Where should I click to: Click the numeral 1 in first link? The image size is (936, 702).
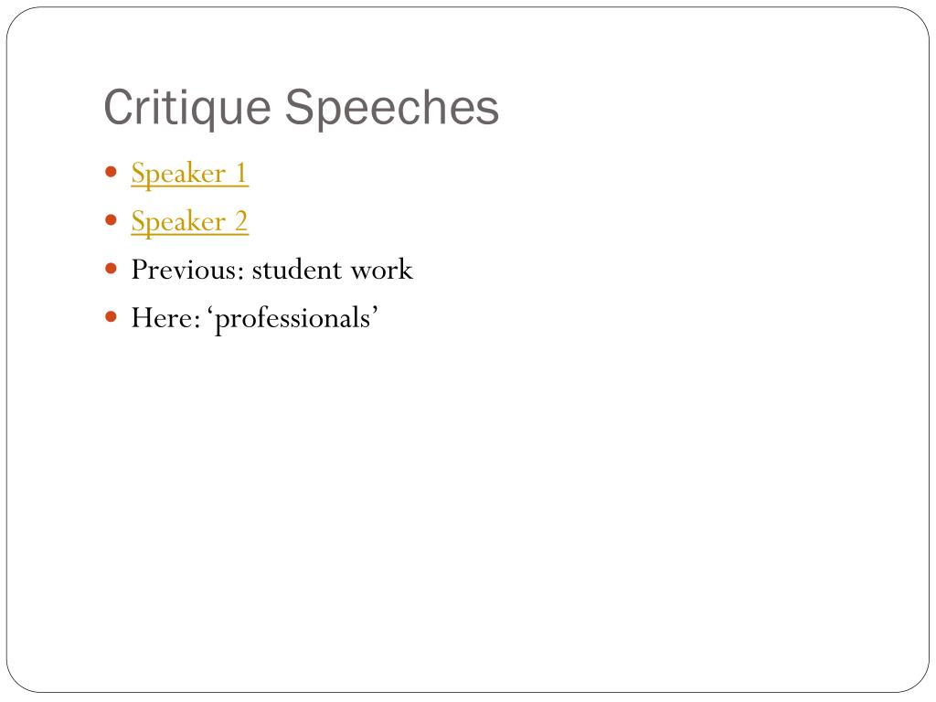241,174
